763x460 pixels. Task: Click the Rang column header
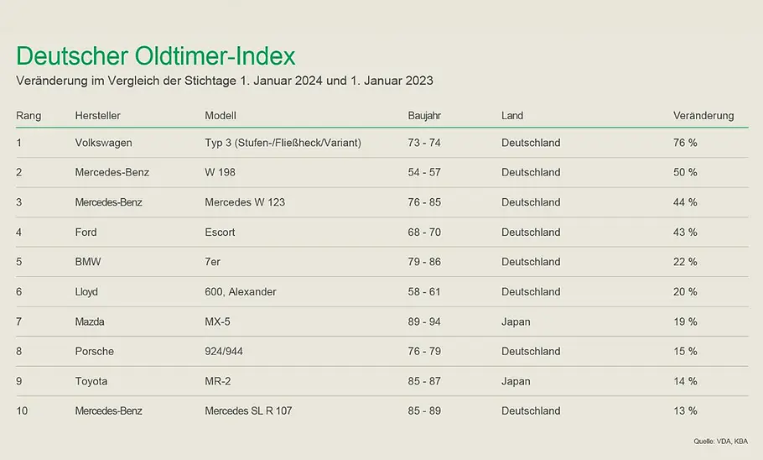point(29,116)
